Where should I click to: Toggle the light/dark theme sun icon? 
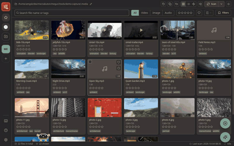tap(228, 4)
